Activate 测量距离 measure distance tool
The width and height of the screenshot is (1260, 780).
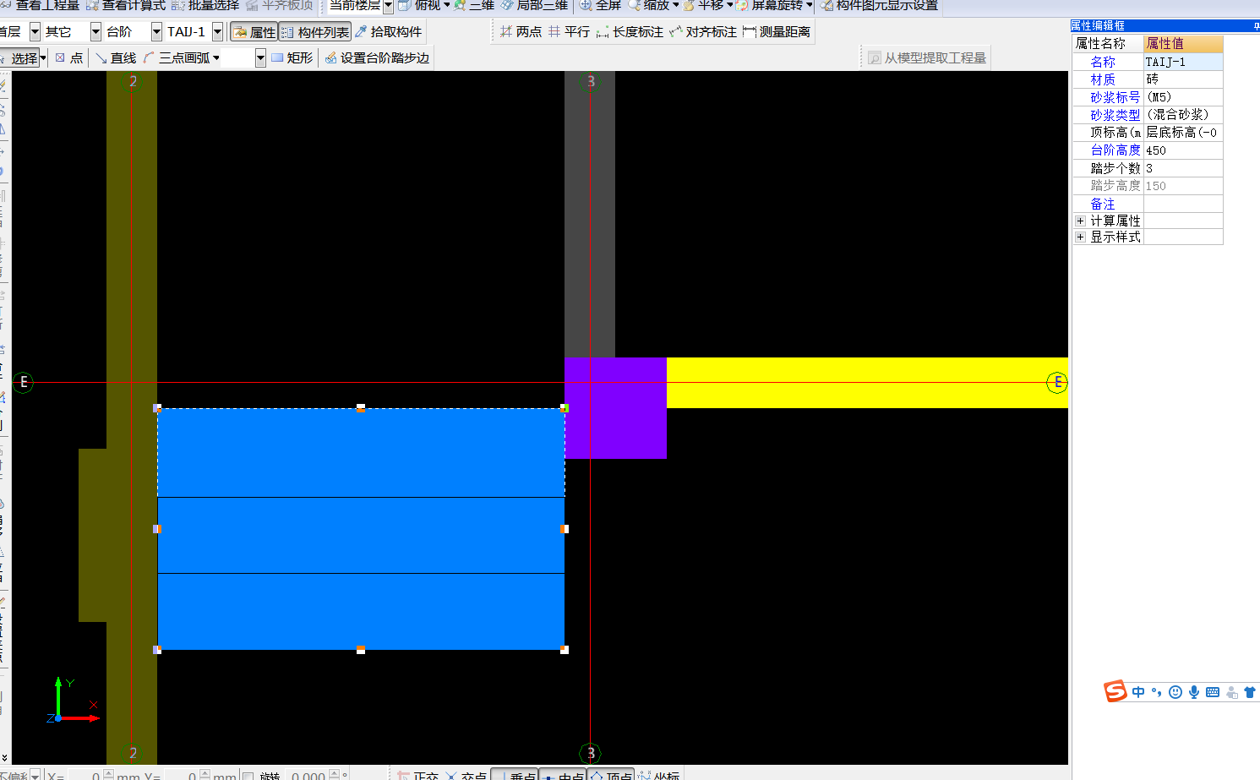[777, 32]
